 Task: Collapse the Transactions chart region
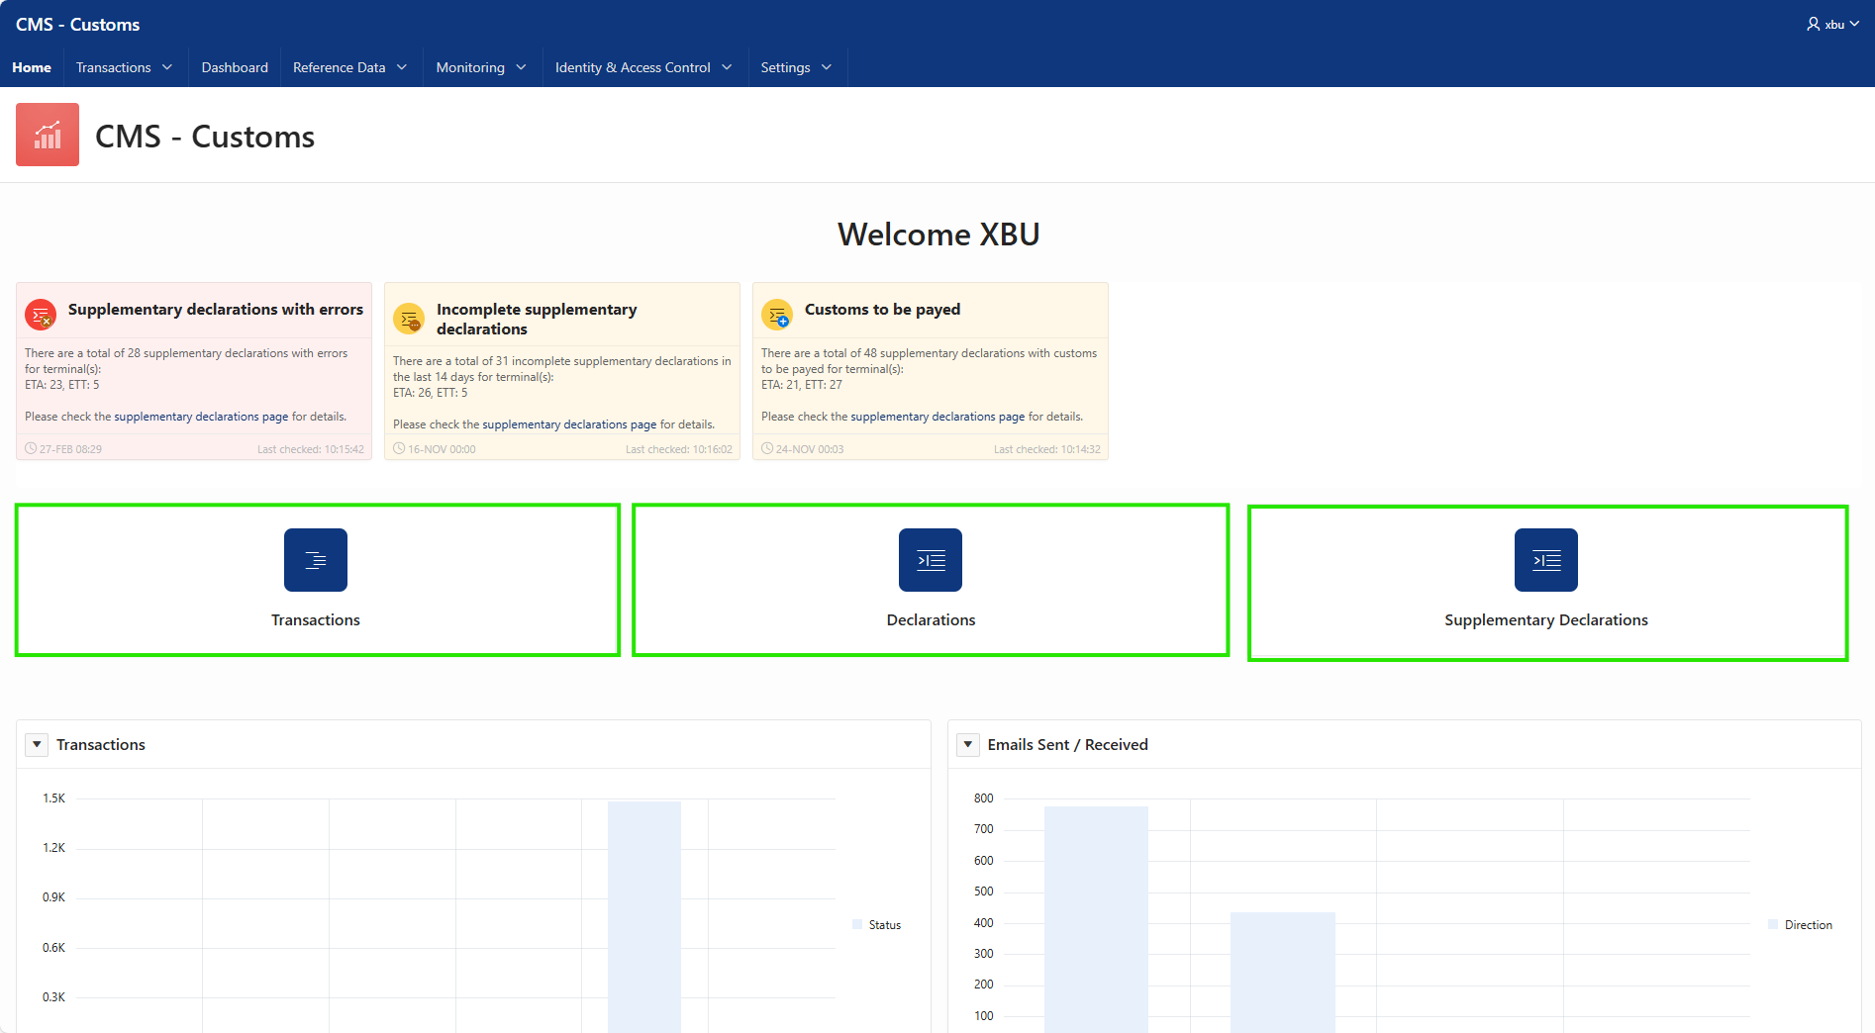[x=37, y=744]
